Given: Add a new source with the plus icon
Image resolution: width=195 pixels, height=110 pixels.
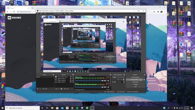Looking at the screenshot, I should pyautogui.click(x=56, y=89).
